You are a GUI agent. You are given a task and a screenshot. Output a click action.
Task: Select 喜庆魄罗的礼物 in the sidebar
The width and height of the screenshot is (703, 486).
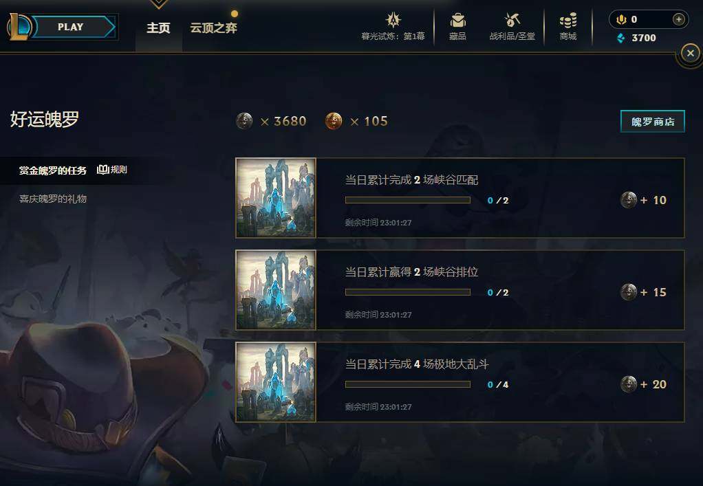pyautogui.click(x=52, y=199)
